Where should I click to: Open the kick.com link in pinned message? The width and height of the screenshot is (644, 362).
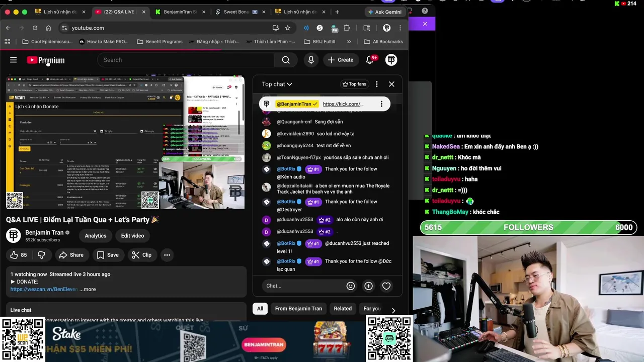[343, 104]
